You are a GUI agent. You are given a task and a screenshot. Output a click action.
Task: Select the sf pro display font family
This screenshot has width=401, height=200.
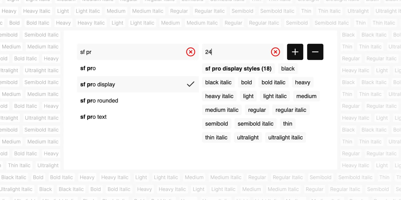[x=138, y=84]
